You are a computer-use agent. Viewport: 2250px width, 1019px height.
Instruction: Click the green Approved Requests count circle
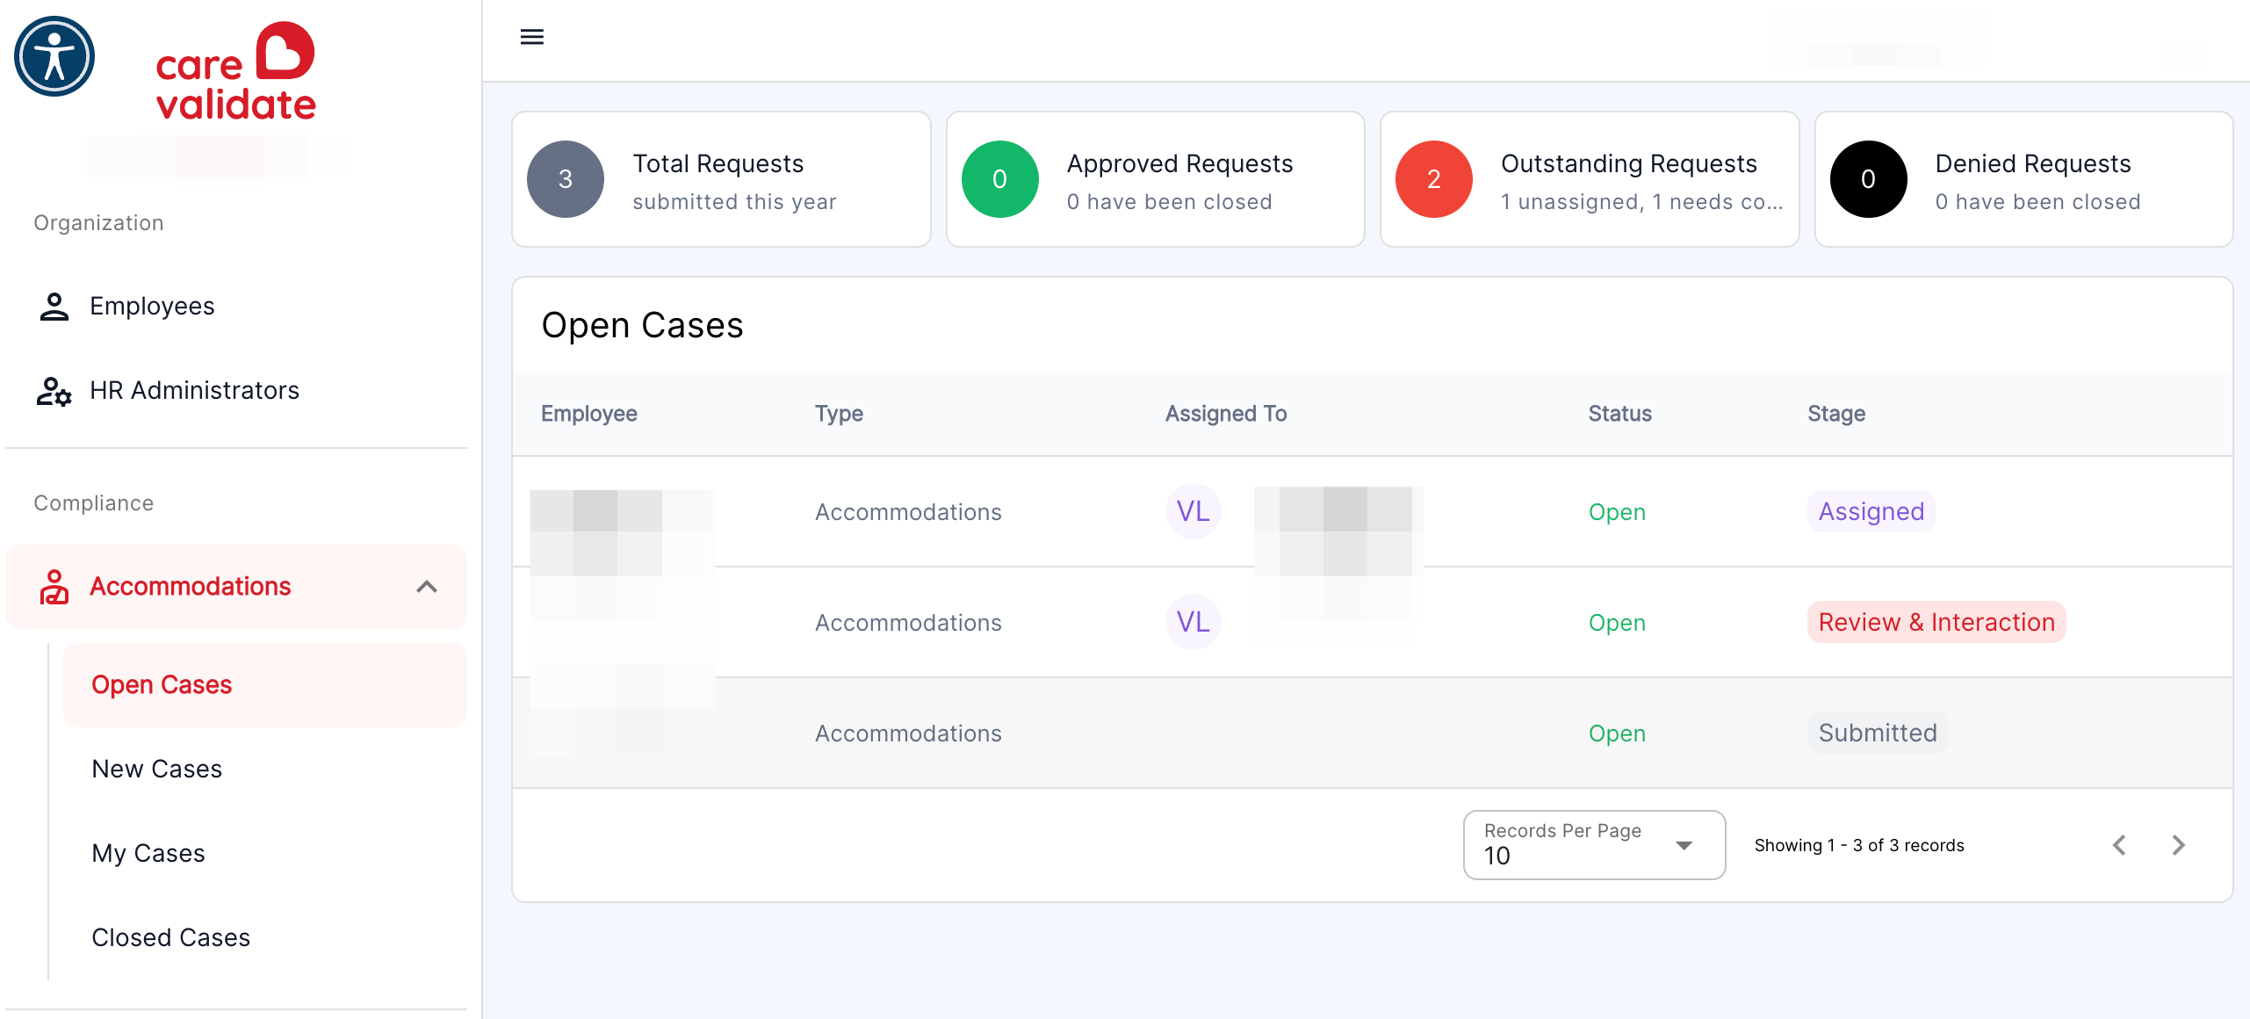click(x=999, y=179)
